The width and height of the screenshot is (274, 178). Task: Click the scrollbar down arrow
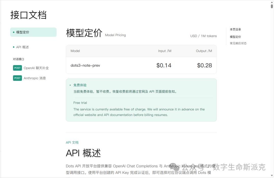tap(272, 175)
